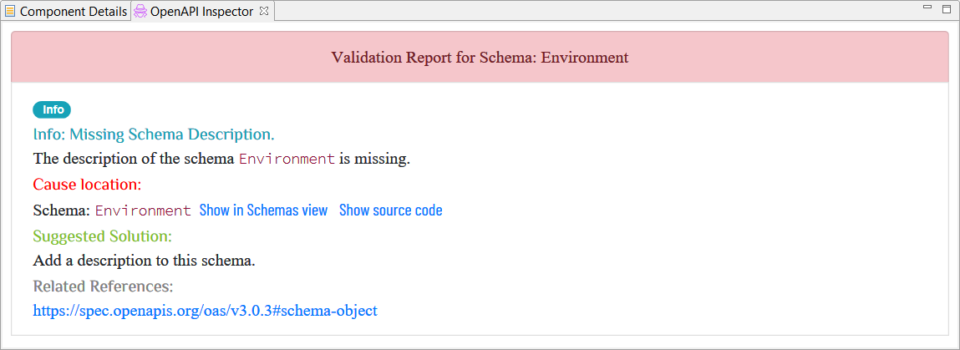Screen dimensions: 960x350
Task: Select the OpenAPI Inspector tab label
Action: [202, 11]
